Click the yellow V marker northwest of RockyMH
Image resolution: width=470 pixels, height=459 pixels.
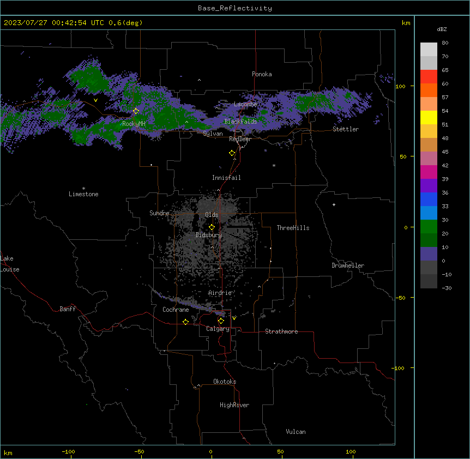point(95,100)
